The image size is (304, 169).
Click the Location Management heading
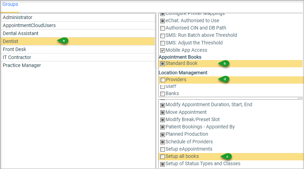(x=183, y=73)
